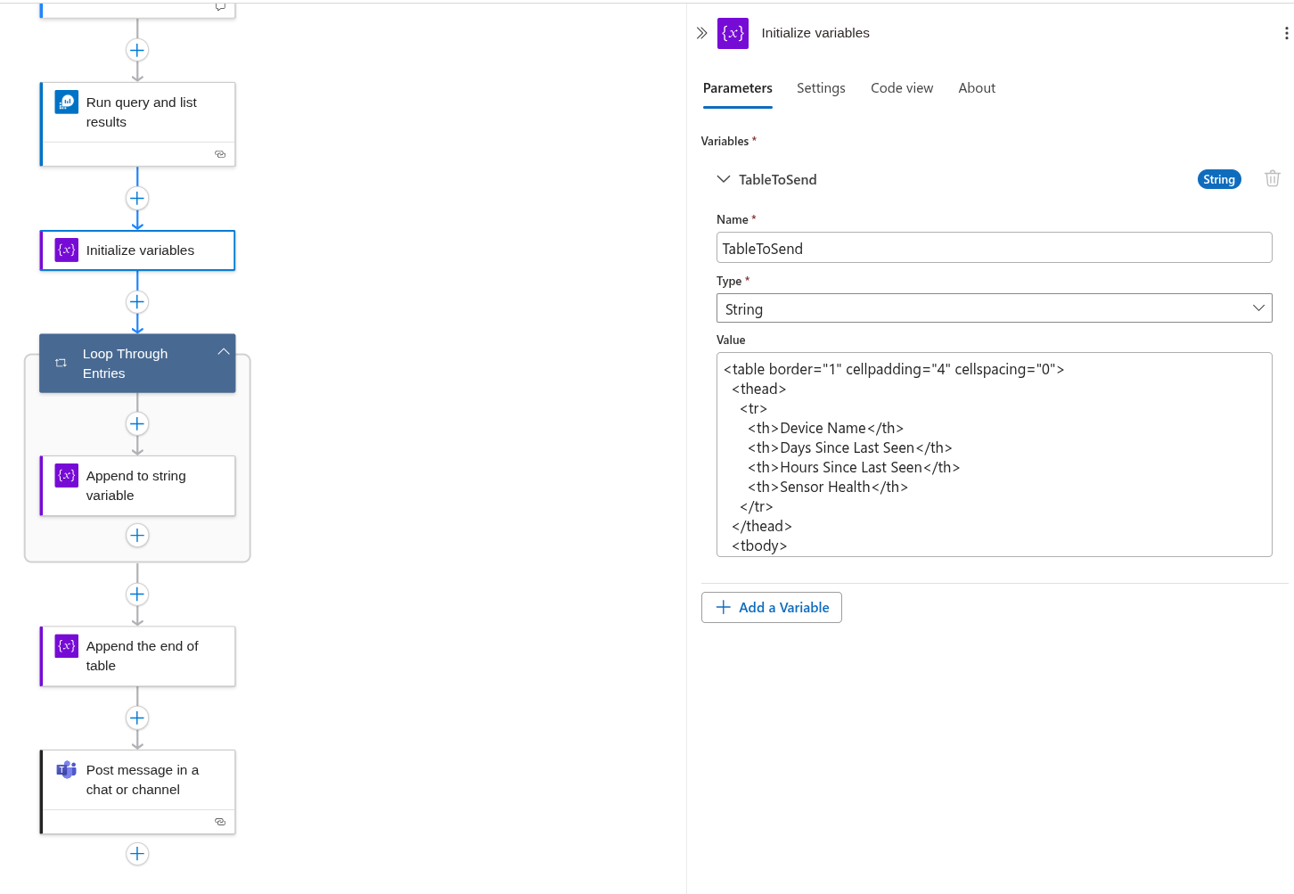Click the loop icon on Loop Through Entries
Viewport: 1294px width, 894px height.
(61, 363)
